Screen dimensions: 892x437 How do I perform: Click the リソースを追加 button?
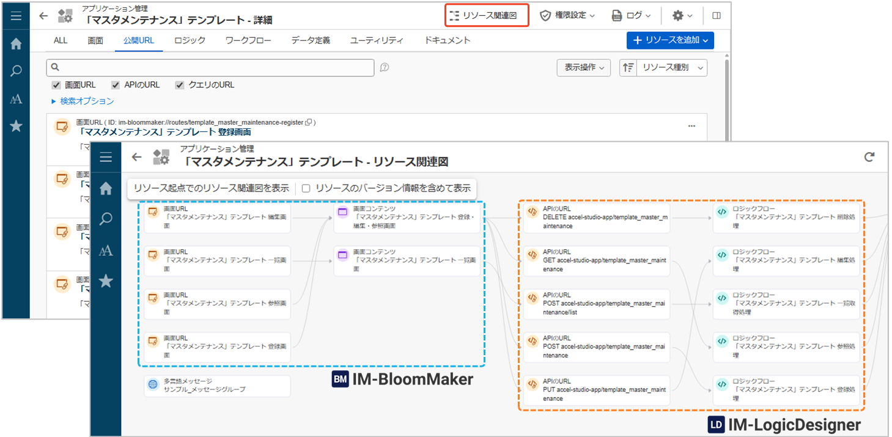(x=670, y=40)
